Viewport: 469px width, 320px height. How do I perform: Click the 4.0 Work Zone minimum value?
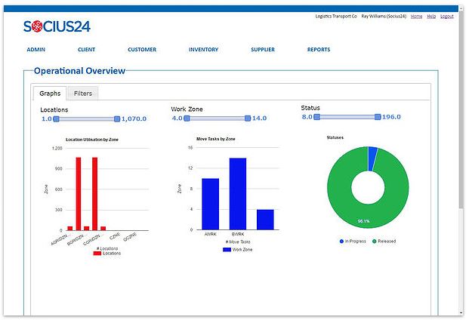[x=177, y=118]
